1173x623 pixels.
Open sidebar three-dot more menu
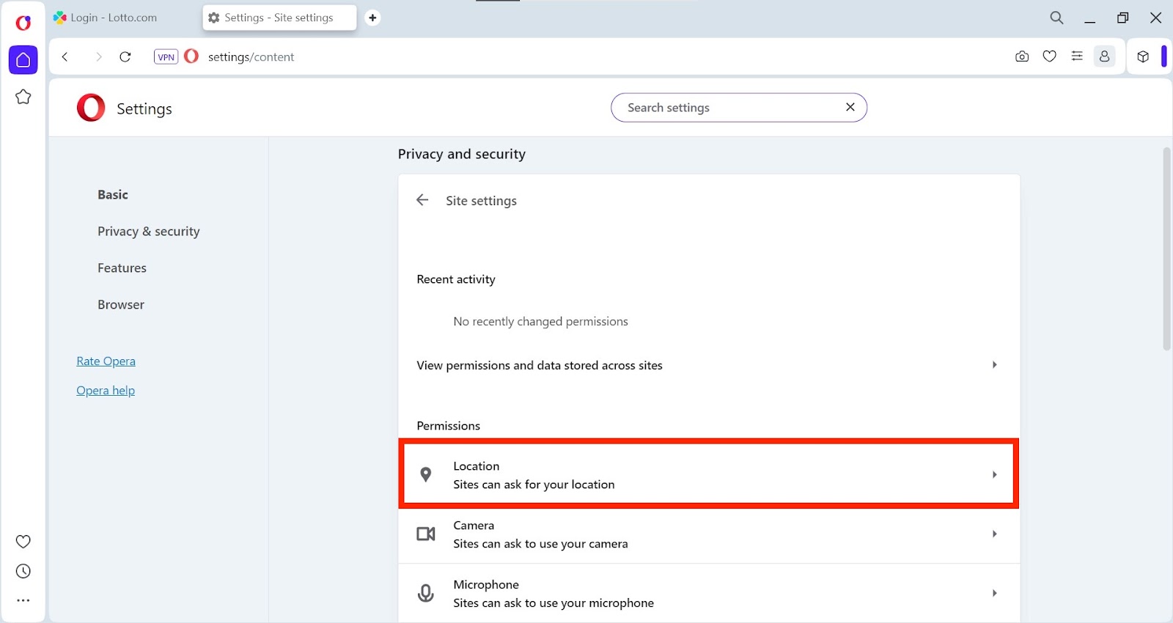coord(23,600)
